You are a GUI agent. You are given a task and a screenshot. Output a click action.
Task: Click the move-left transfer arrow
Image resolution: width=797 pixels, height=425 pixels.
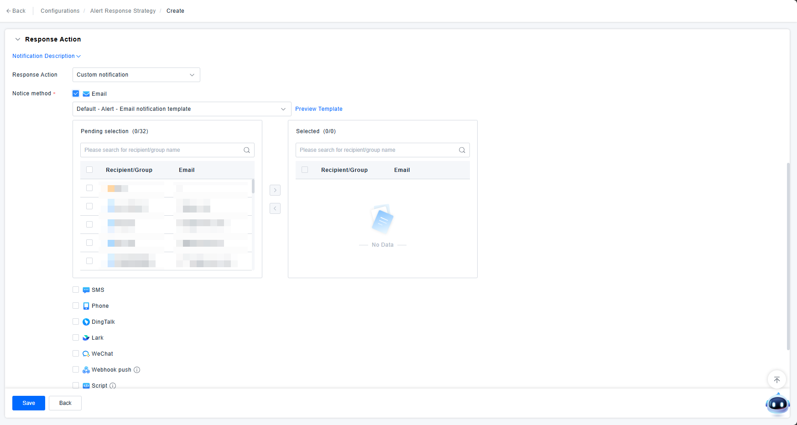tap(275, 208)
